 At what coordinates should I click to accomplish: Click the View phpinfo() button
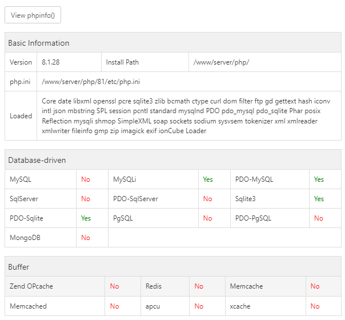pos(33,15)
